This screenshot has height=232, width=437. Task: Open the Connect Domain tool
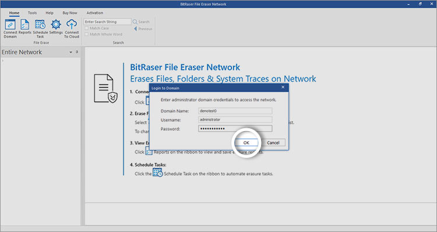(10, 29)
